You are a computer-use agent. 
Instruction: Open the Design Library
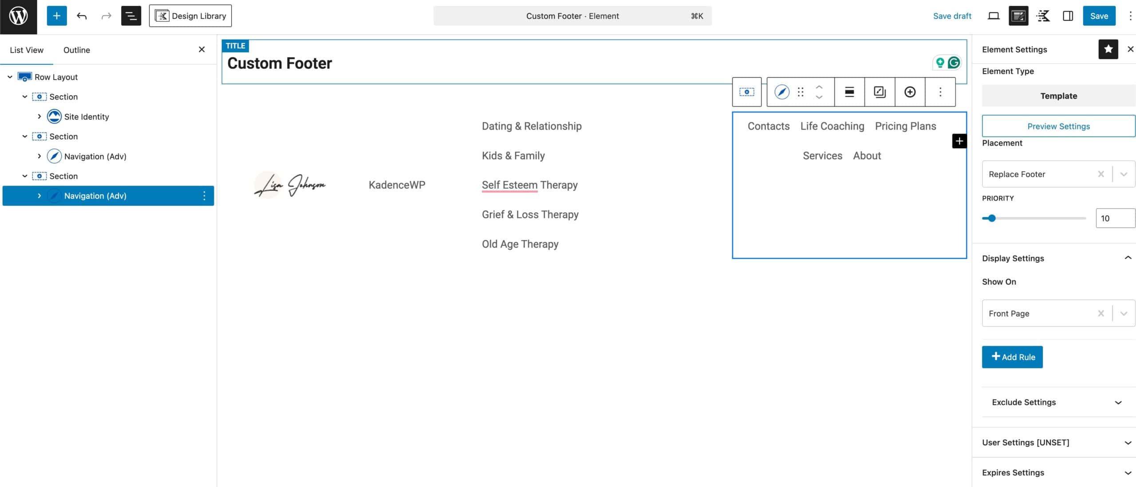pyautogui.click(x=190, y=16)
